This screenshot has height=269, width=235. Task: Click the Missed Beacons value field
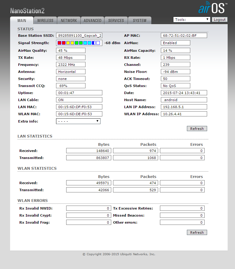(x=182, y=215)
